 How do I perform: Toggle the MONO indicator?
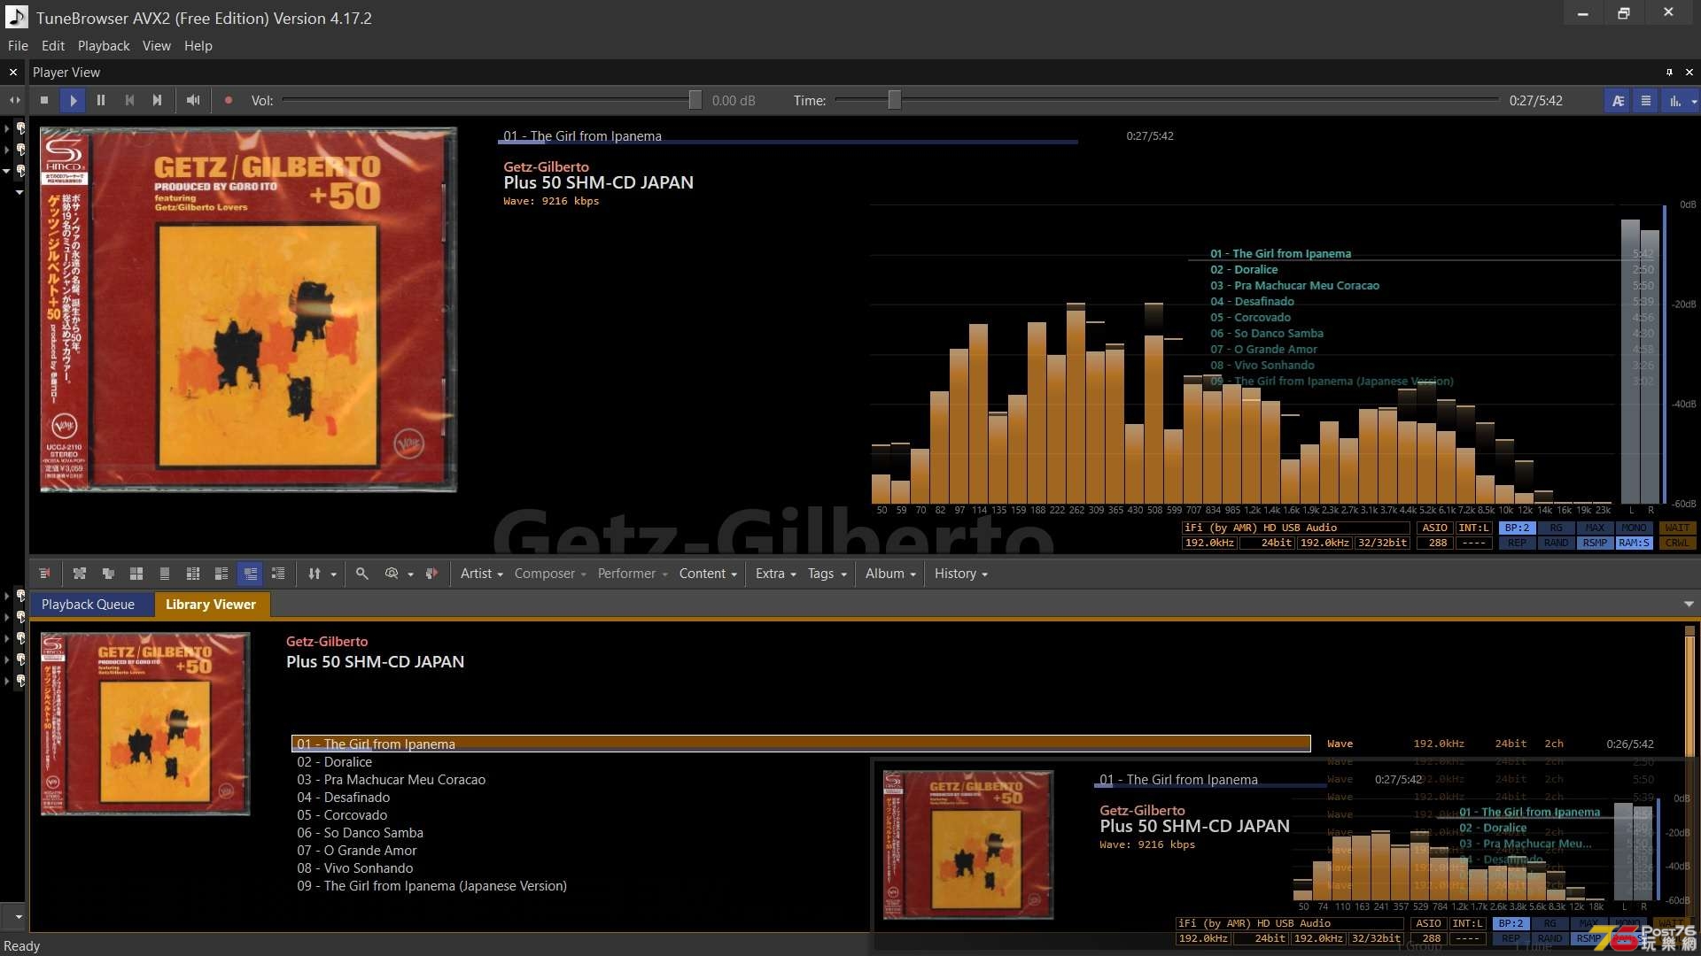click(1634, 528)
